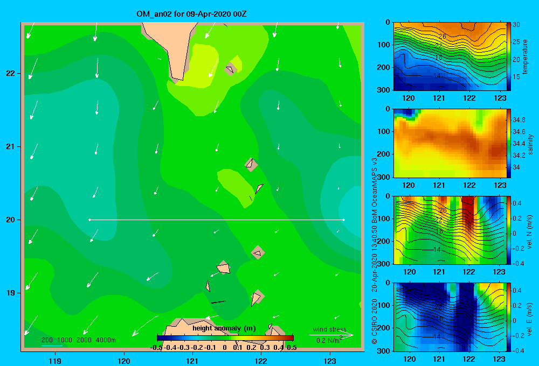Select the transect's western endpoint marker
The image size is (539, 366).
89,220
